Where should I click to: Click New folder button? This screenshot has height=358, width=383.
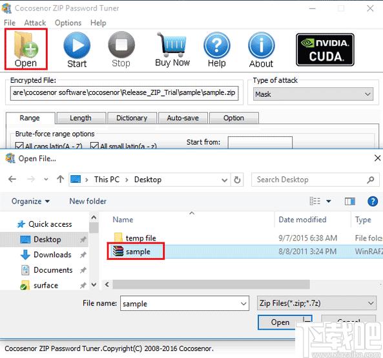tap(88, 202)
